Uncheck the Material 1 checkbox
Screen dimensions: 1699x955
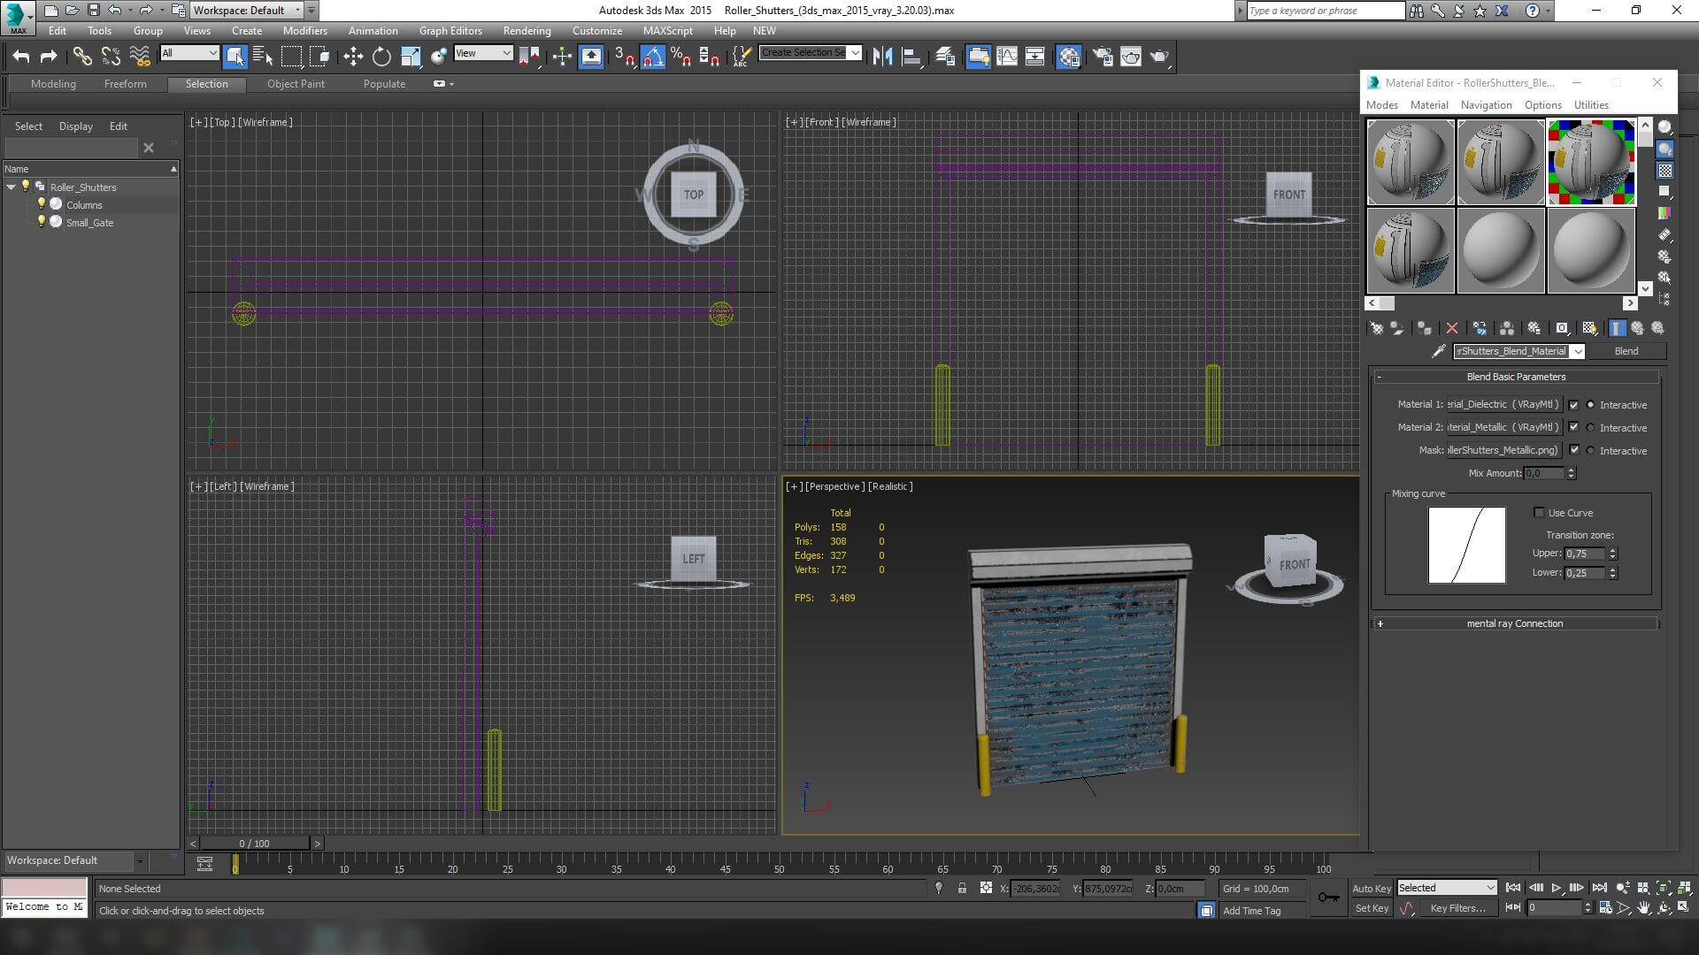pos(1573,405)
